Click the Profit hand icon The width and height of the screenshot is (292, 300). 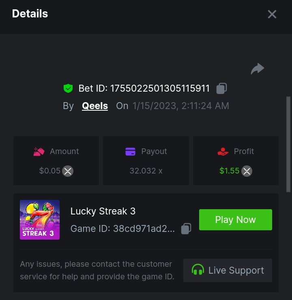click(223, 152)
